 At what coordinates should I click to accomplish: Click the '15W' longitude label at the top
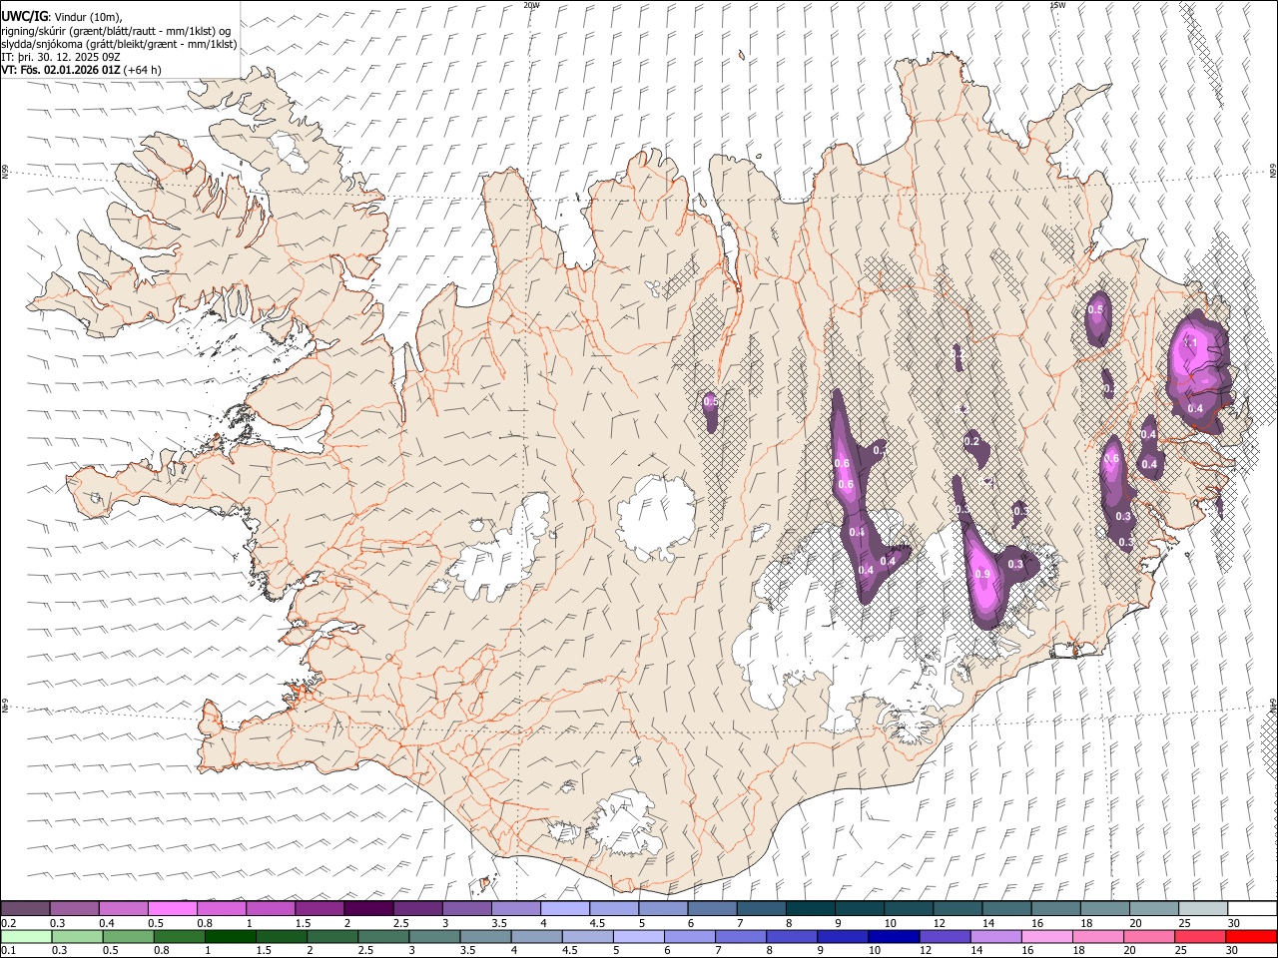point(1057,5)
